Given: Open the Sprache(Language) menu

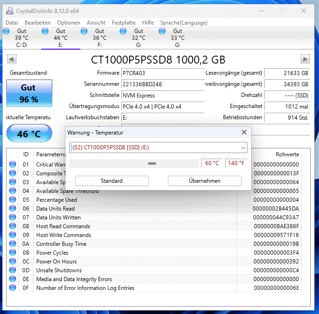Looking at the screenshot, I should (184, 23).
